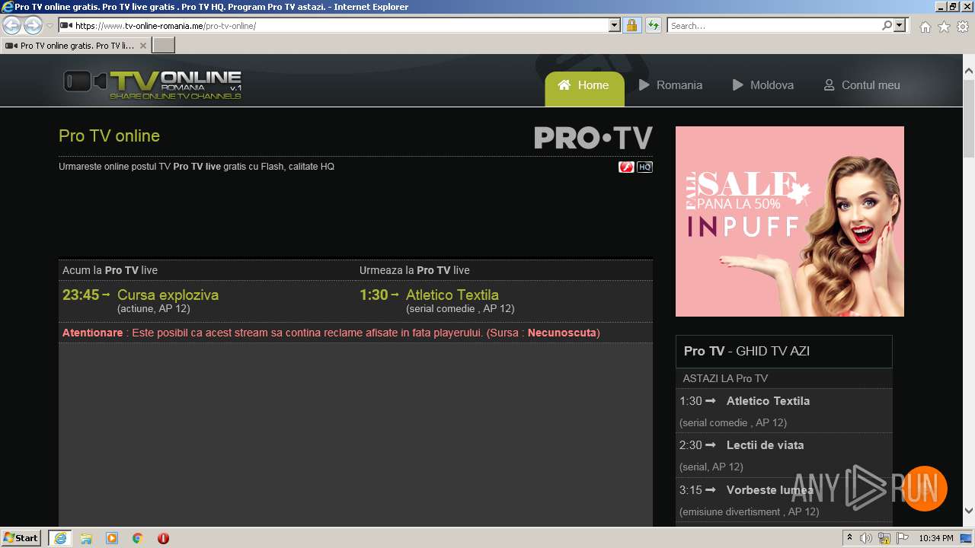Click the Cursa exploziva program title
The width and height of the screenshot is (975, 548).
click(x=168, y=295)
